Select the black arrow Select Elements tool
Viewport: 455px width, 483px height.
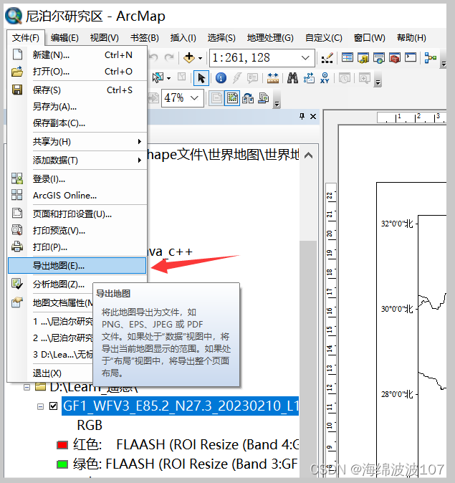click(201, 78)
